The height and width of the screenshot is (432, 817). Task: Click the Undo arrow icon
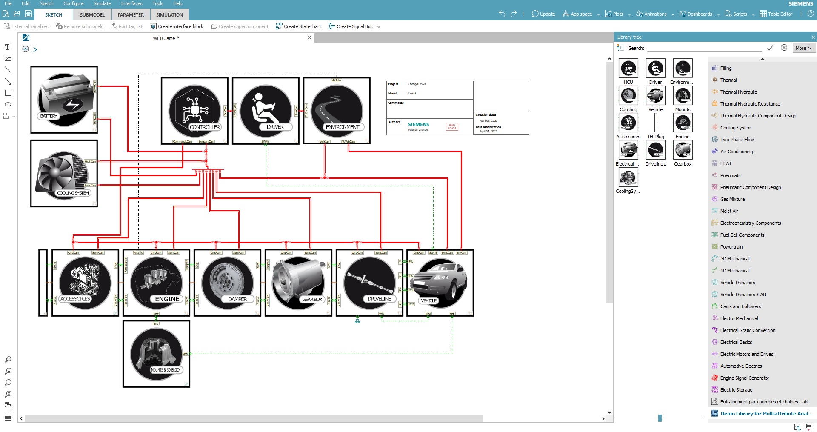(502, 14)
